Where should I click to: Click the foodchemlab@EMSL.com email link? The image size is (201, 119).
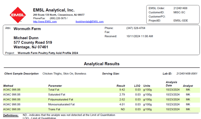pos(89,22)
